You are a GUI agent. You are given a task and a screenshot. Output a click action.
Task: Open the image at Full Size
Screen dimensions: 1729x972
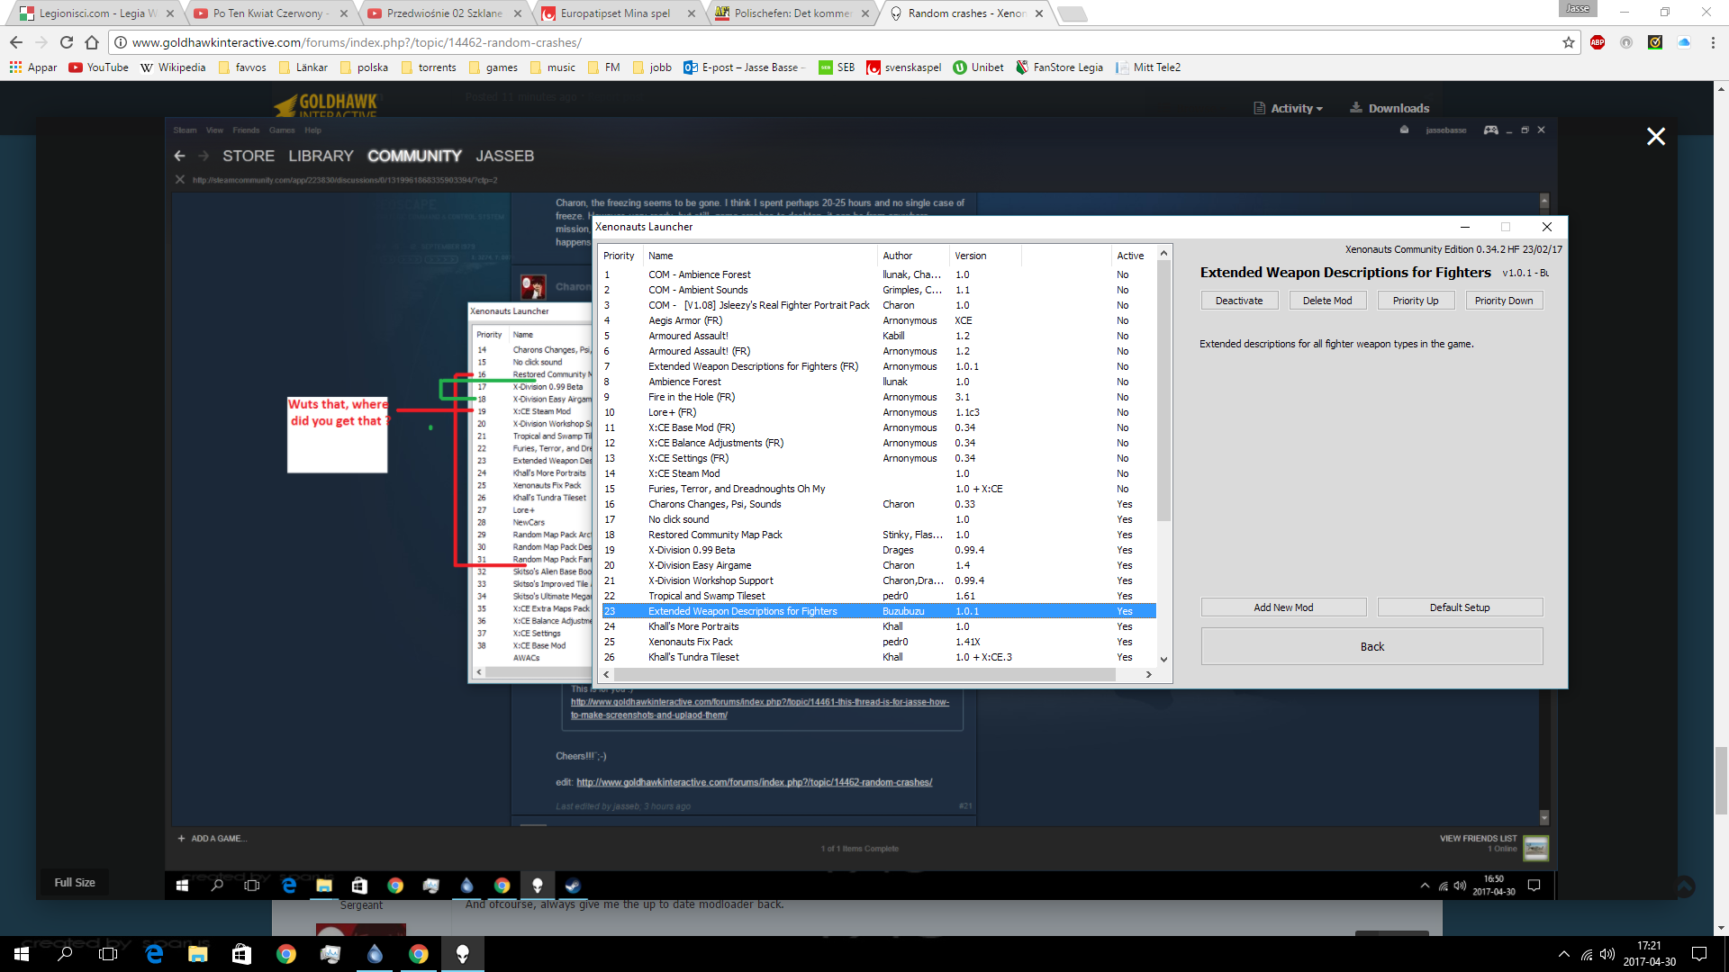pyautogui.click(x=74, y=883)
